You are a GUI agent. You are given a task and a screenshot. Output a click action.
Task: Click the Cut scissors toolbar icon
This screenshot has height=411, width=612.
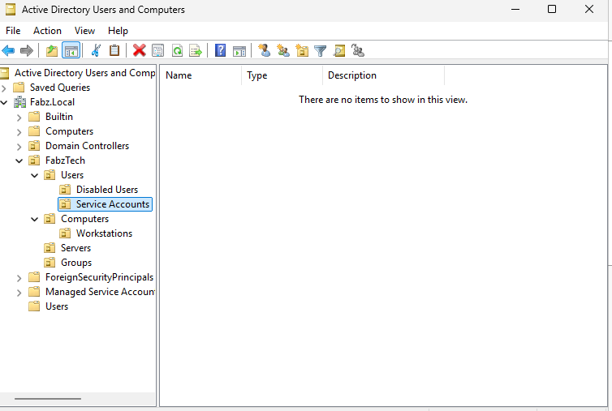tap(96, 51)
